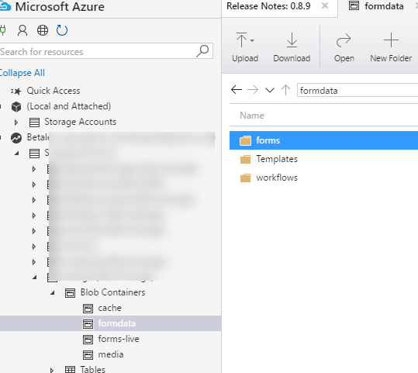Click the cache container icon

pos(88,309)
